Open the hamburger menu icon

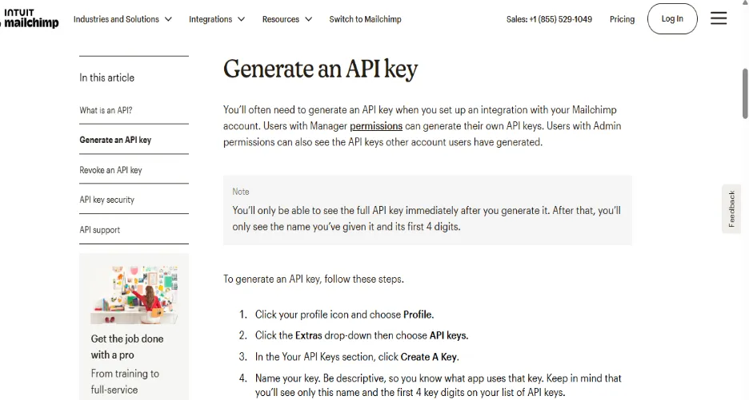719,18
